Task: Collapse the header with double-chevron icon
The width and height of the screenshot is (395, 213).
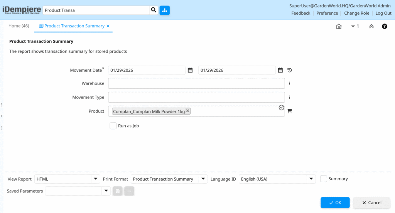Action: (371, 26)
